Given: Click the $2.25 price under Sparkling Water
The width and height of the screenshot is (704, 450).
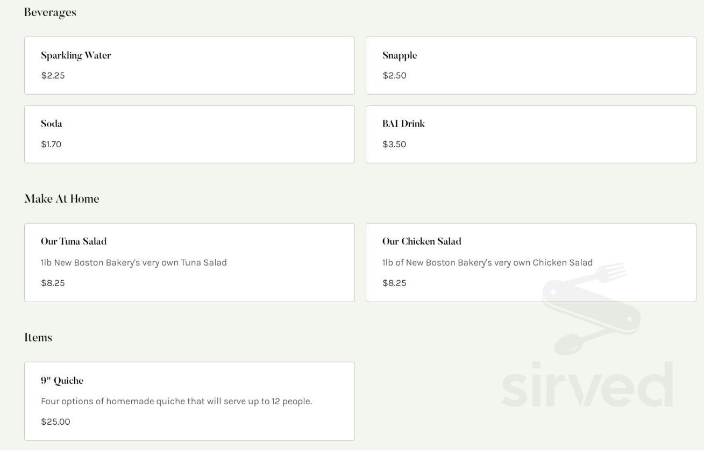Looking at the screenshot, I should click(x=52, y=75).
